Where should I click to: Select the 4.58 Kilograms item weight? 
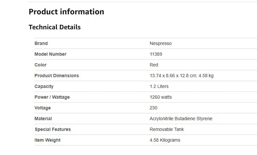click(x=165, y=140)
